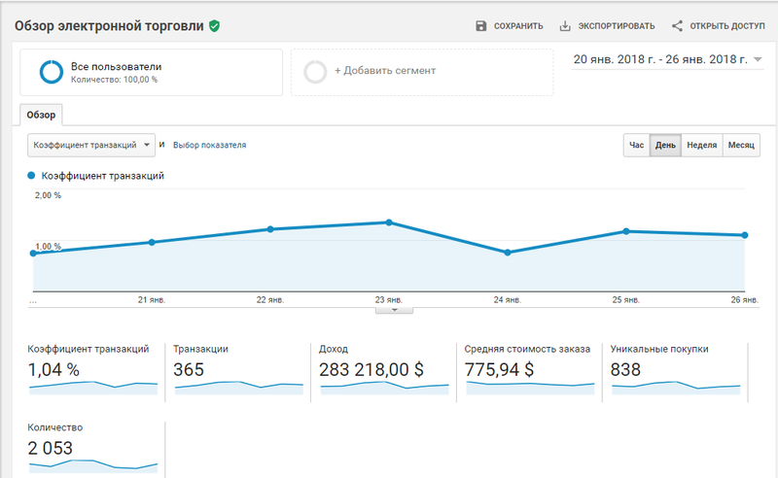Switch chart granularity to Месяц

pos(741,146)
